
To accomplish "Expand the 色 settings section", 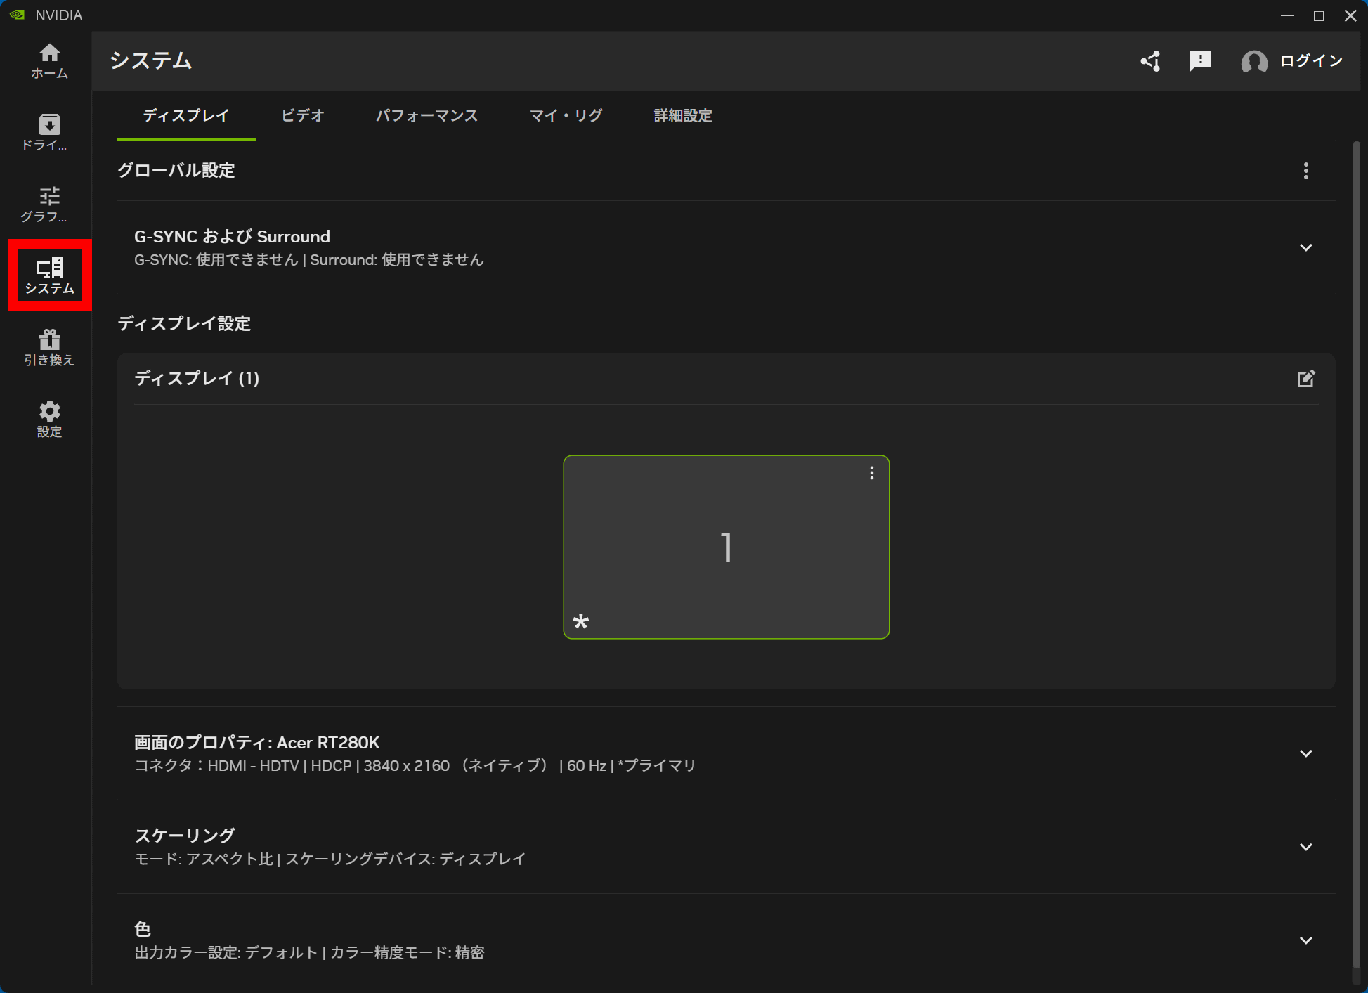I will [x=726, y=940].
